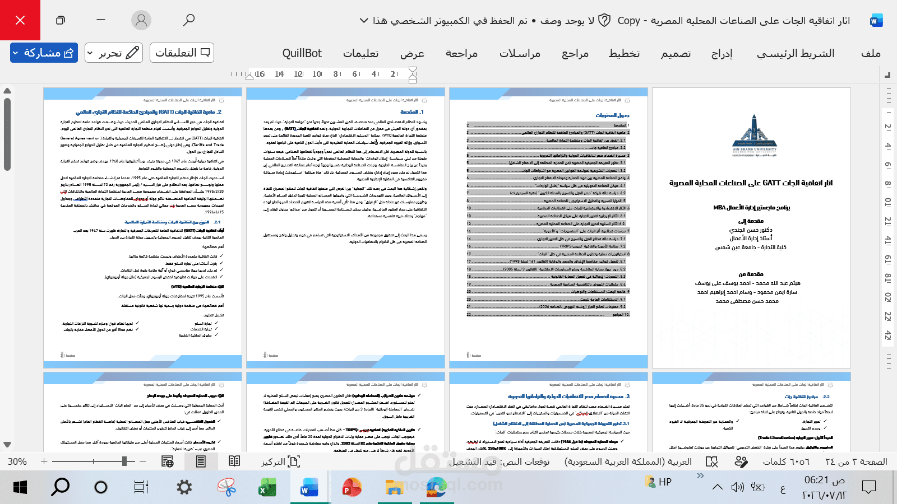Click the zoom out minus icon
The width and height of the screenshot is (897, 504).
pyautogui.click(x=144, y=461)
